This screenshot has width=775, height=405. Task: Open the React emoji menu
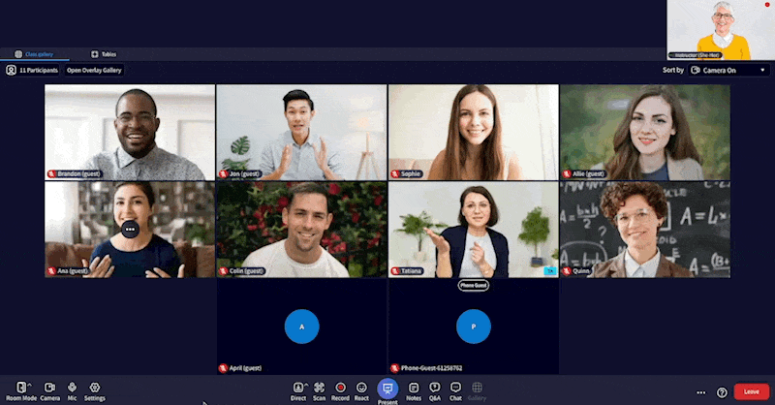[361, 388]
